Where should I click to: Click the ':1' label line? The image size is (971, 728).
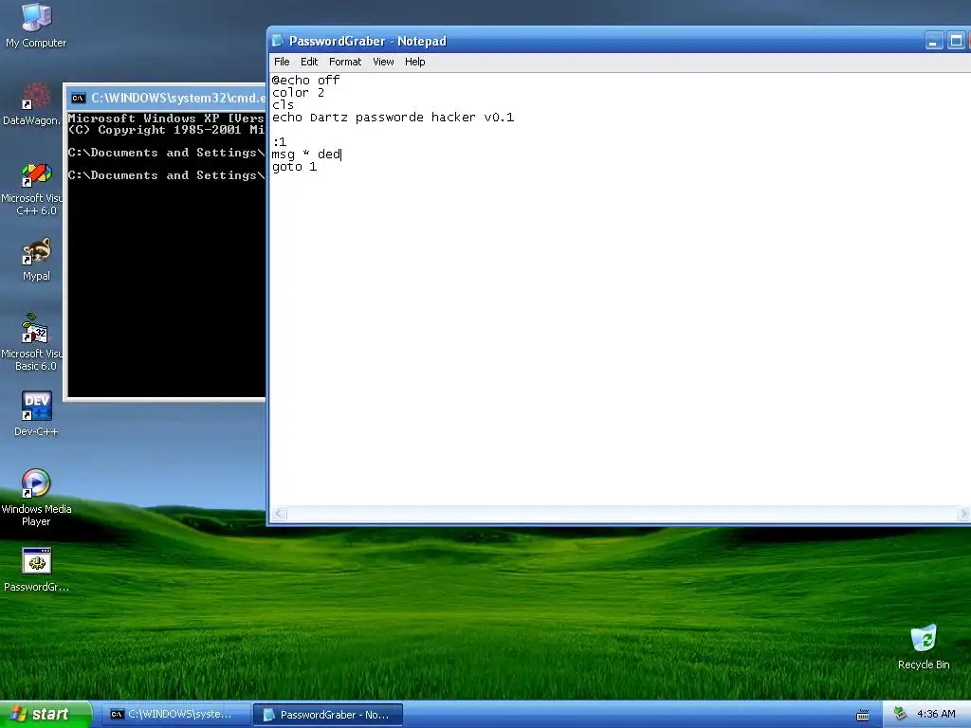click(x=280, y=142)
